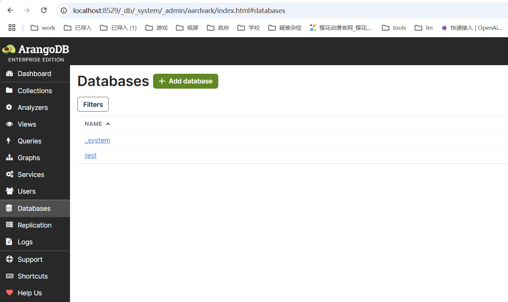
Task: Open the bookmarks grid icon
Action: [x=12, y=27]
